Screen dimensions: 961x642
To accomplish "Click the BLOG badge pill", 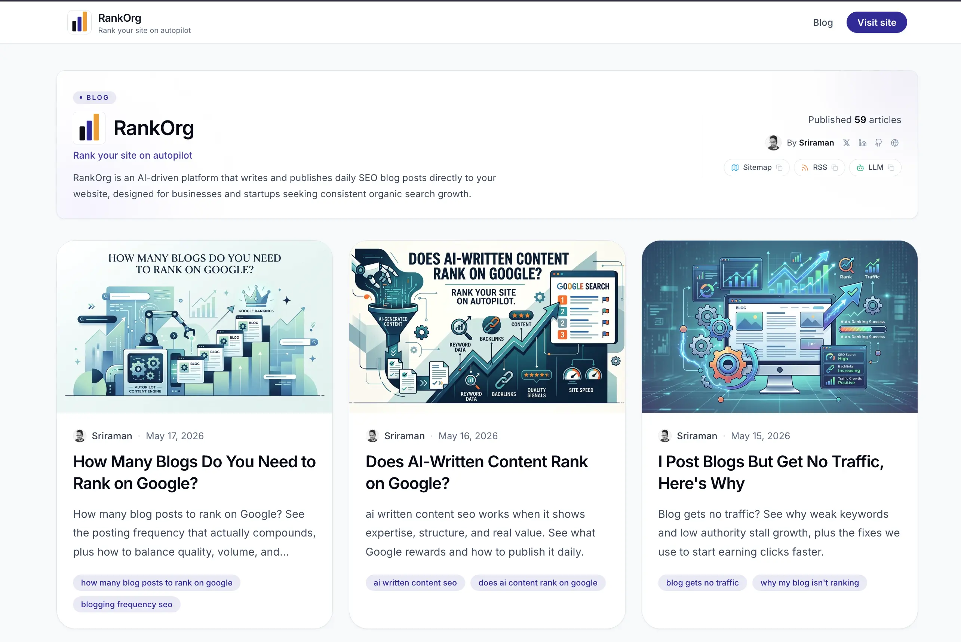I will coord(95,97).
